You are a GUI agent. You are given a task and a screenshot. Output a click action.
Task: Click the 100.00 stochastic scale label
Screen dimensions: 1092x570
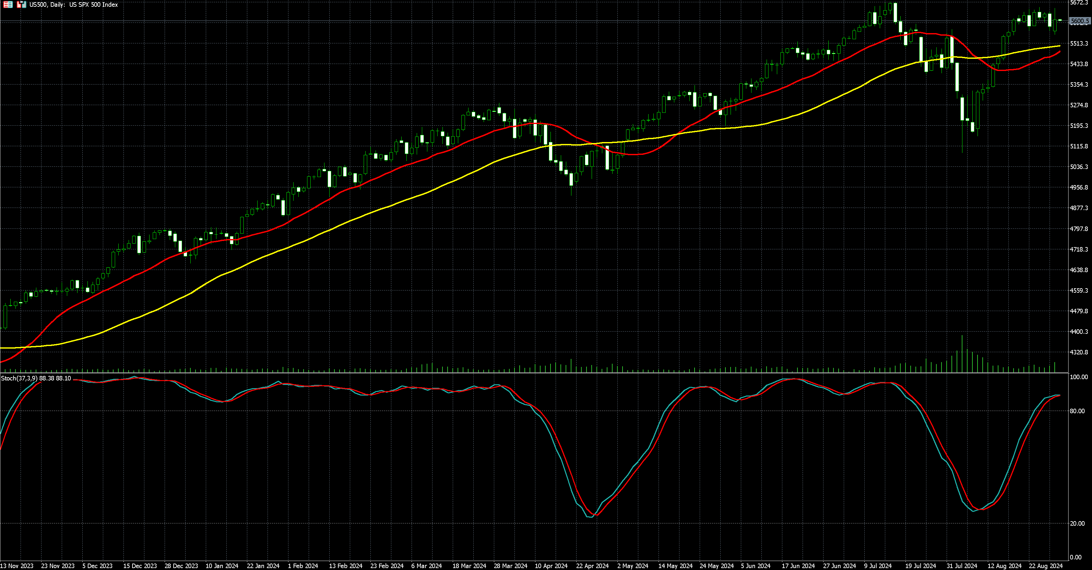[x=1078, y=377]
